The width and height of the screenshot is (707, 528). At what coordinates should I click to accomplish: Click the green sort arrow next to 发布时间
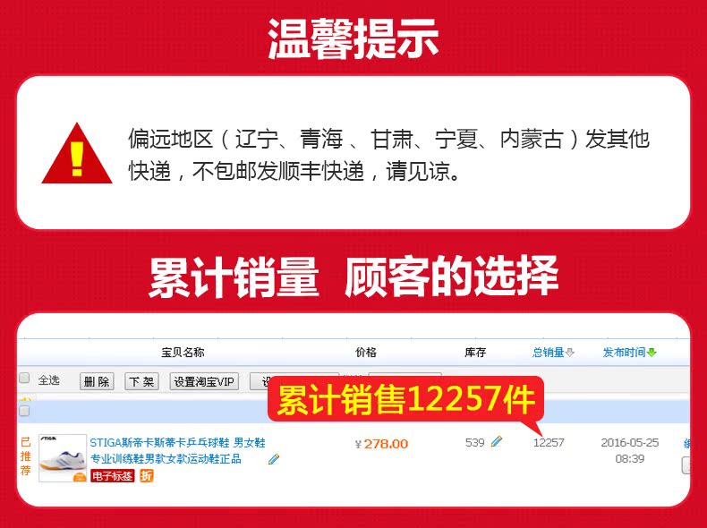[652, 353]
